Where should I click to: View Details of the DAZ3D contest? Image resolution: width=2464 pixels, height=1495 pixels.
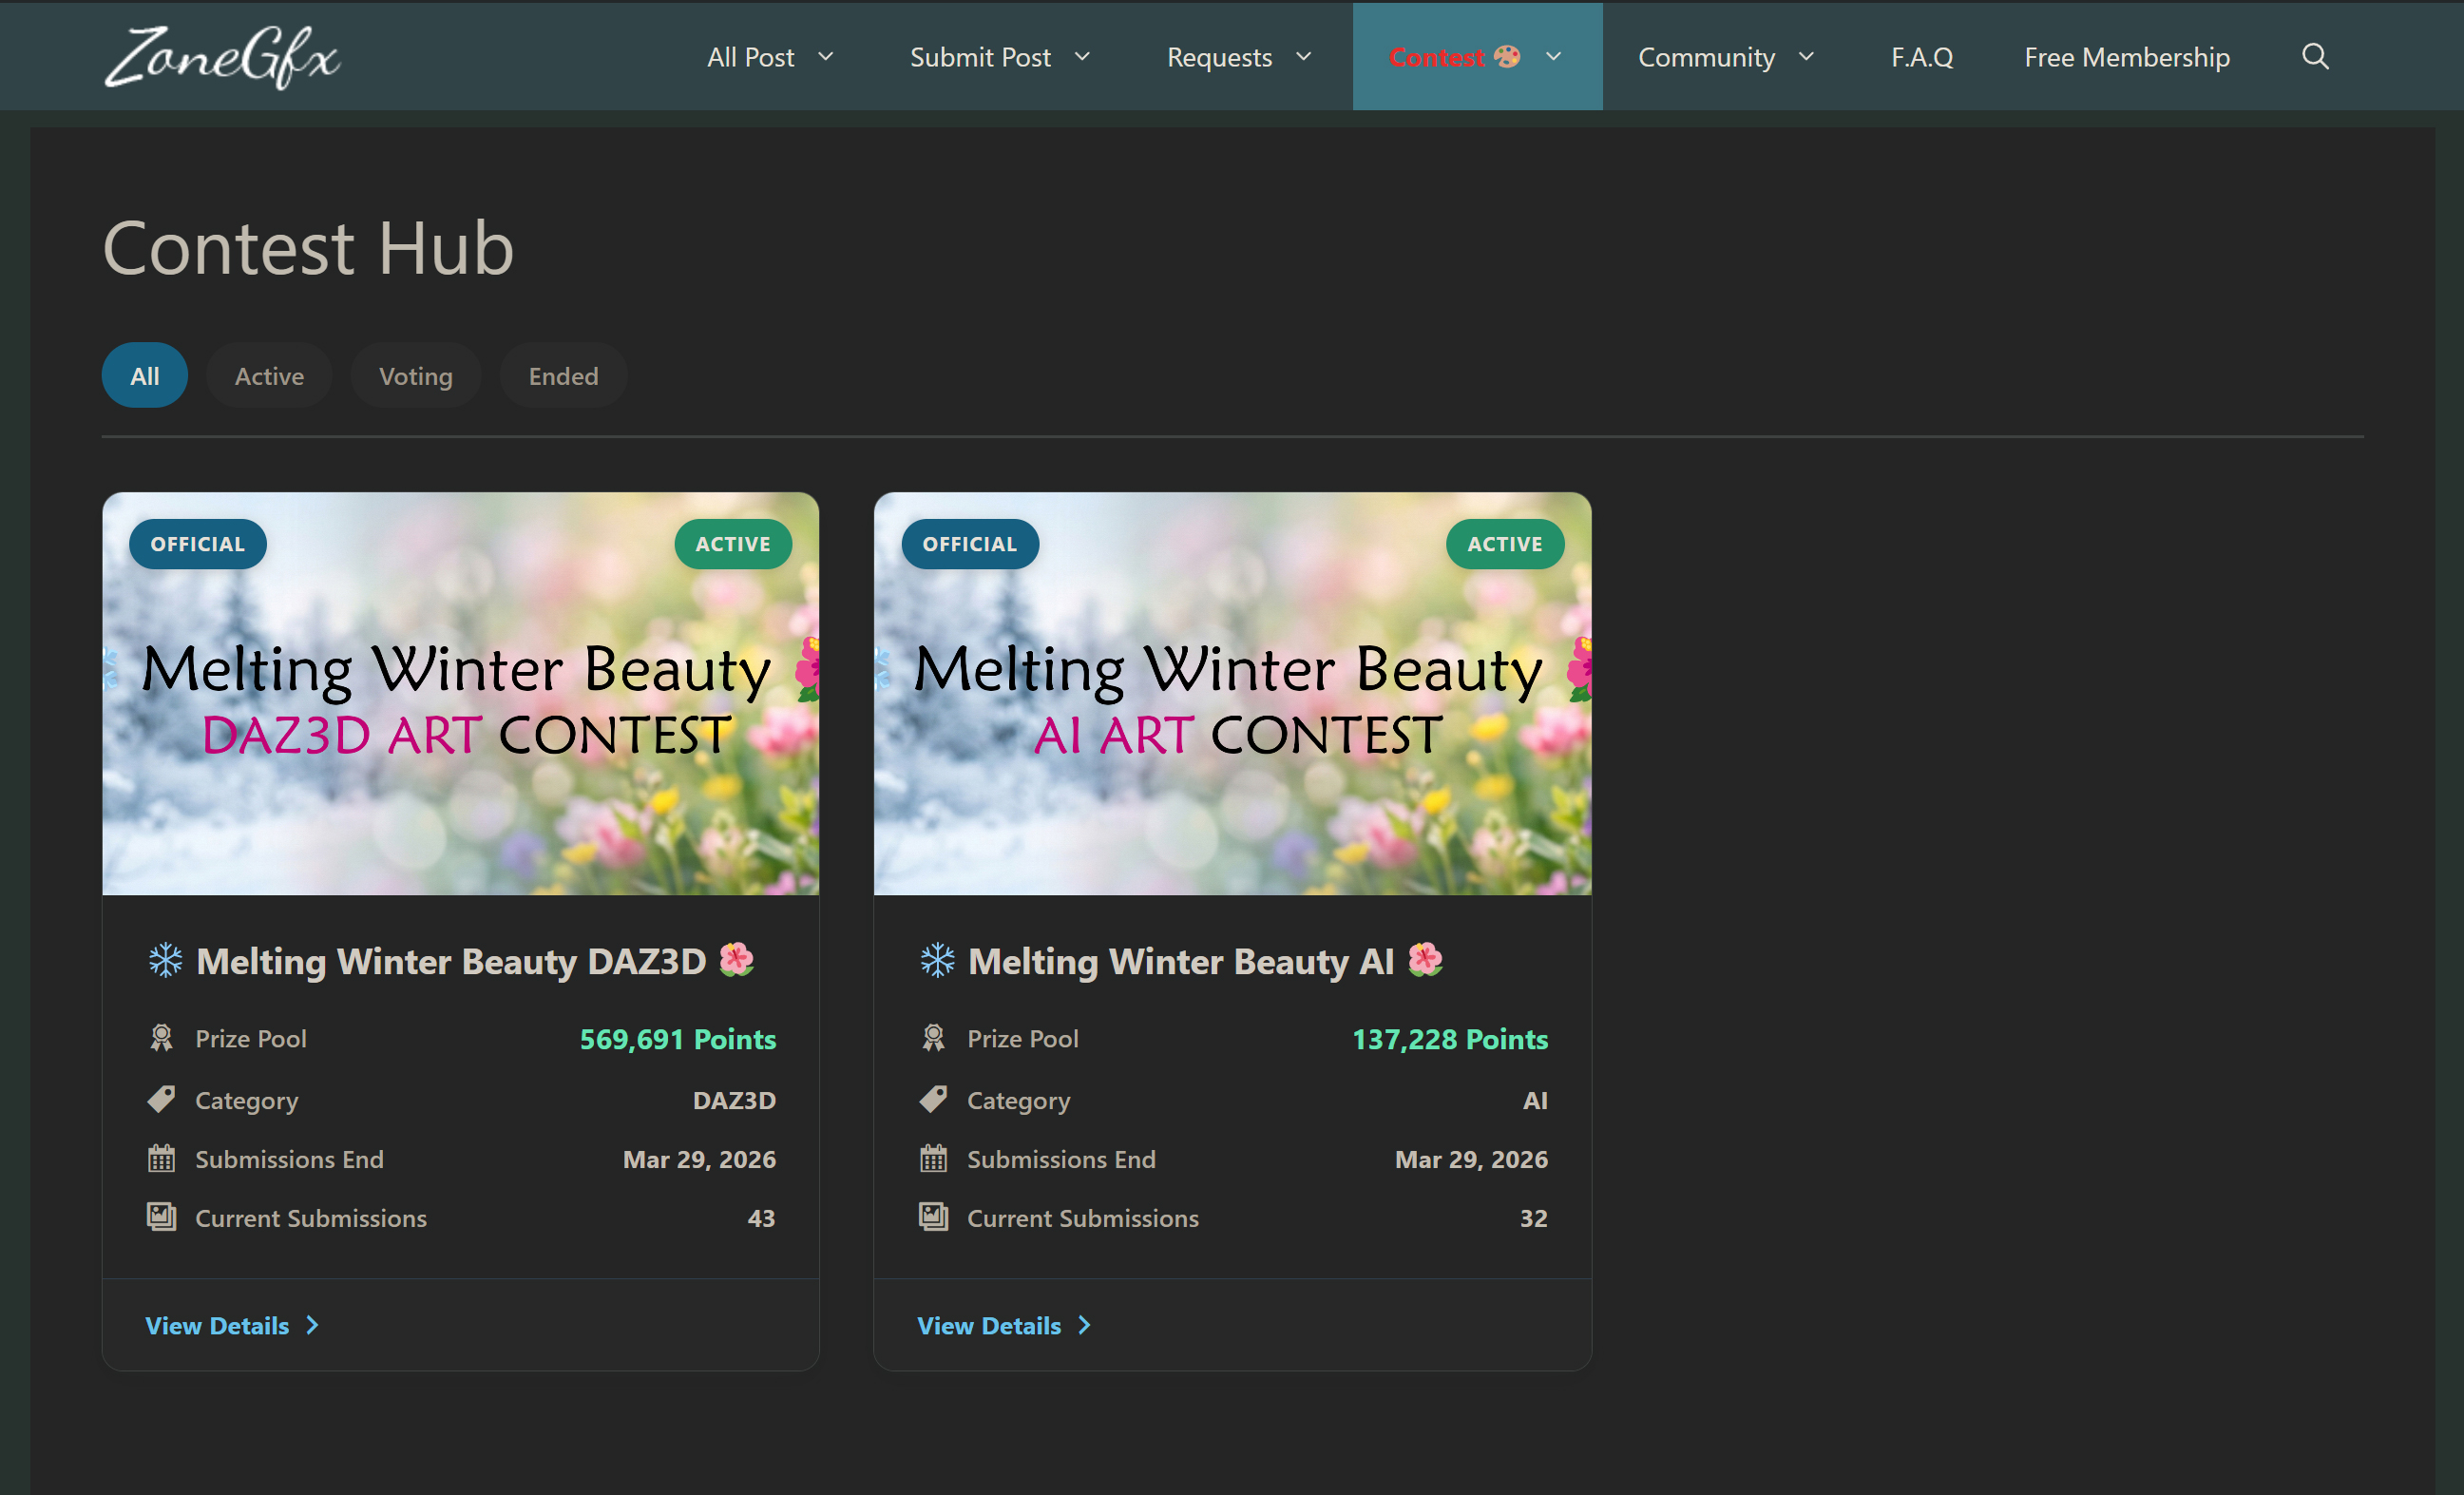pos(217,1325)
